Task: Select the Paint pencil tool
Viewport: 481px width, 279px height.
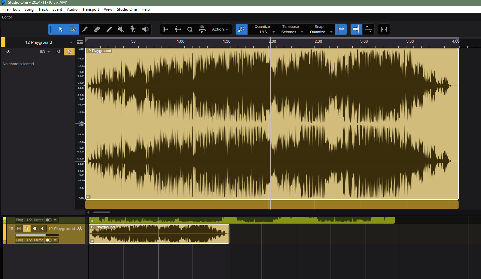Action: (x=109, y=29)
